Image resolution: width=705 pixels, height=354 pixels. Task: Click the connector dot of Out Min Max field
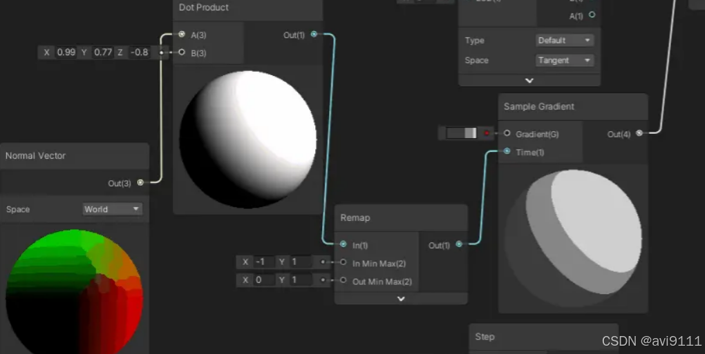(323, 280)
